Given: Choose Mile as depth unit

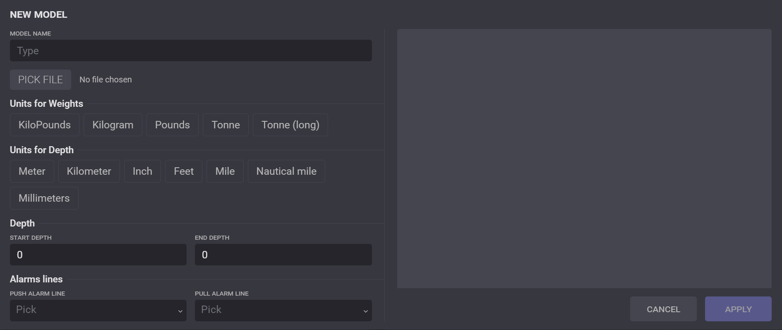Looking at the screenshot, I should tap(225, 171).
